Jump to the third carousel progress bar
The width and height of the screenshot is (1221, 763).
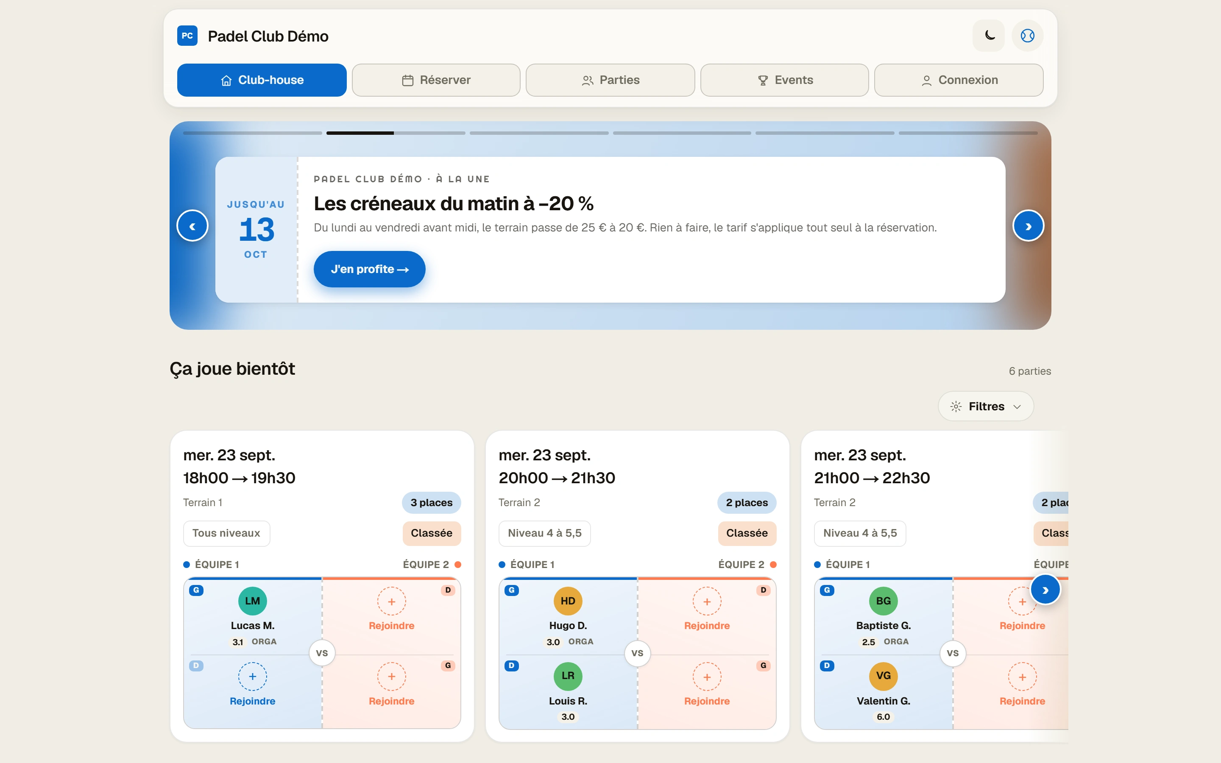[x=539, y=133]
